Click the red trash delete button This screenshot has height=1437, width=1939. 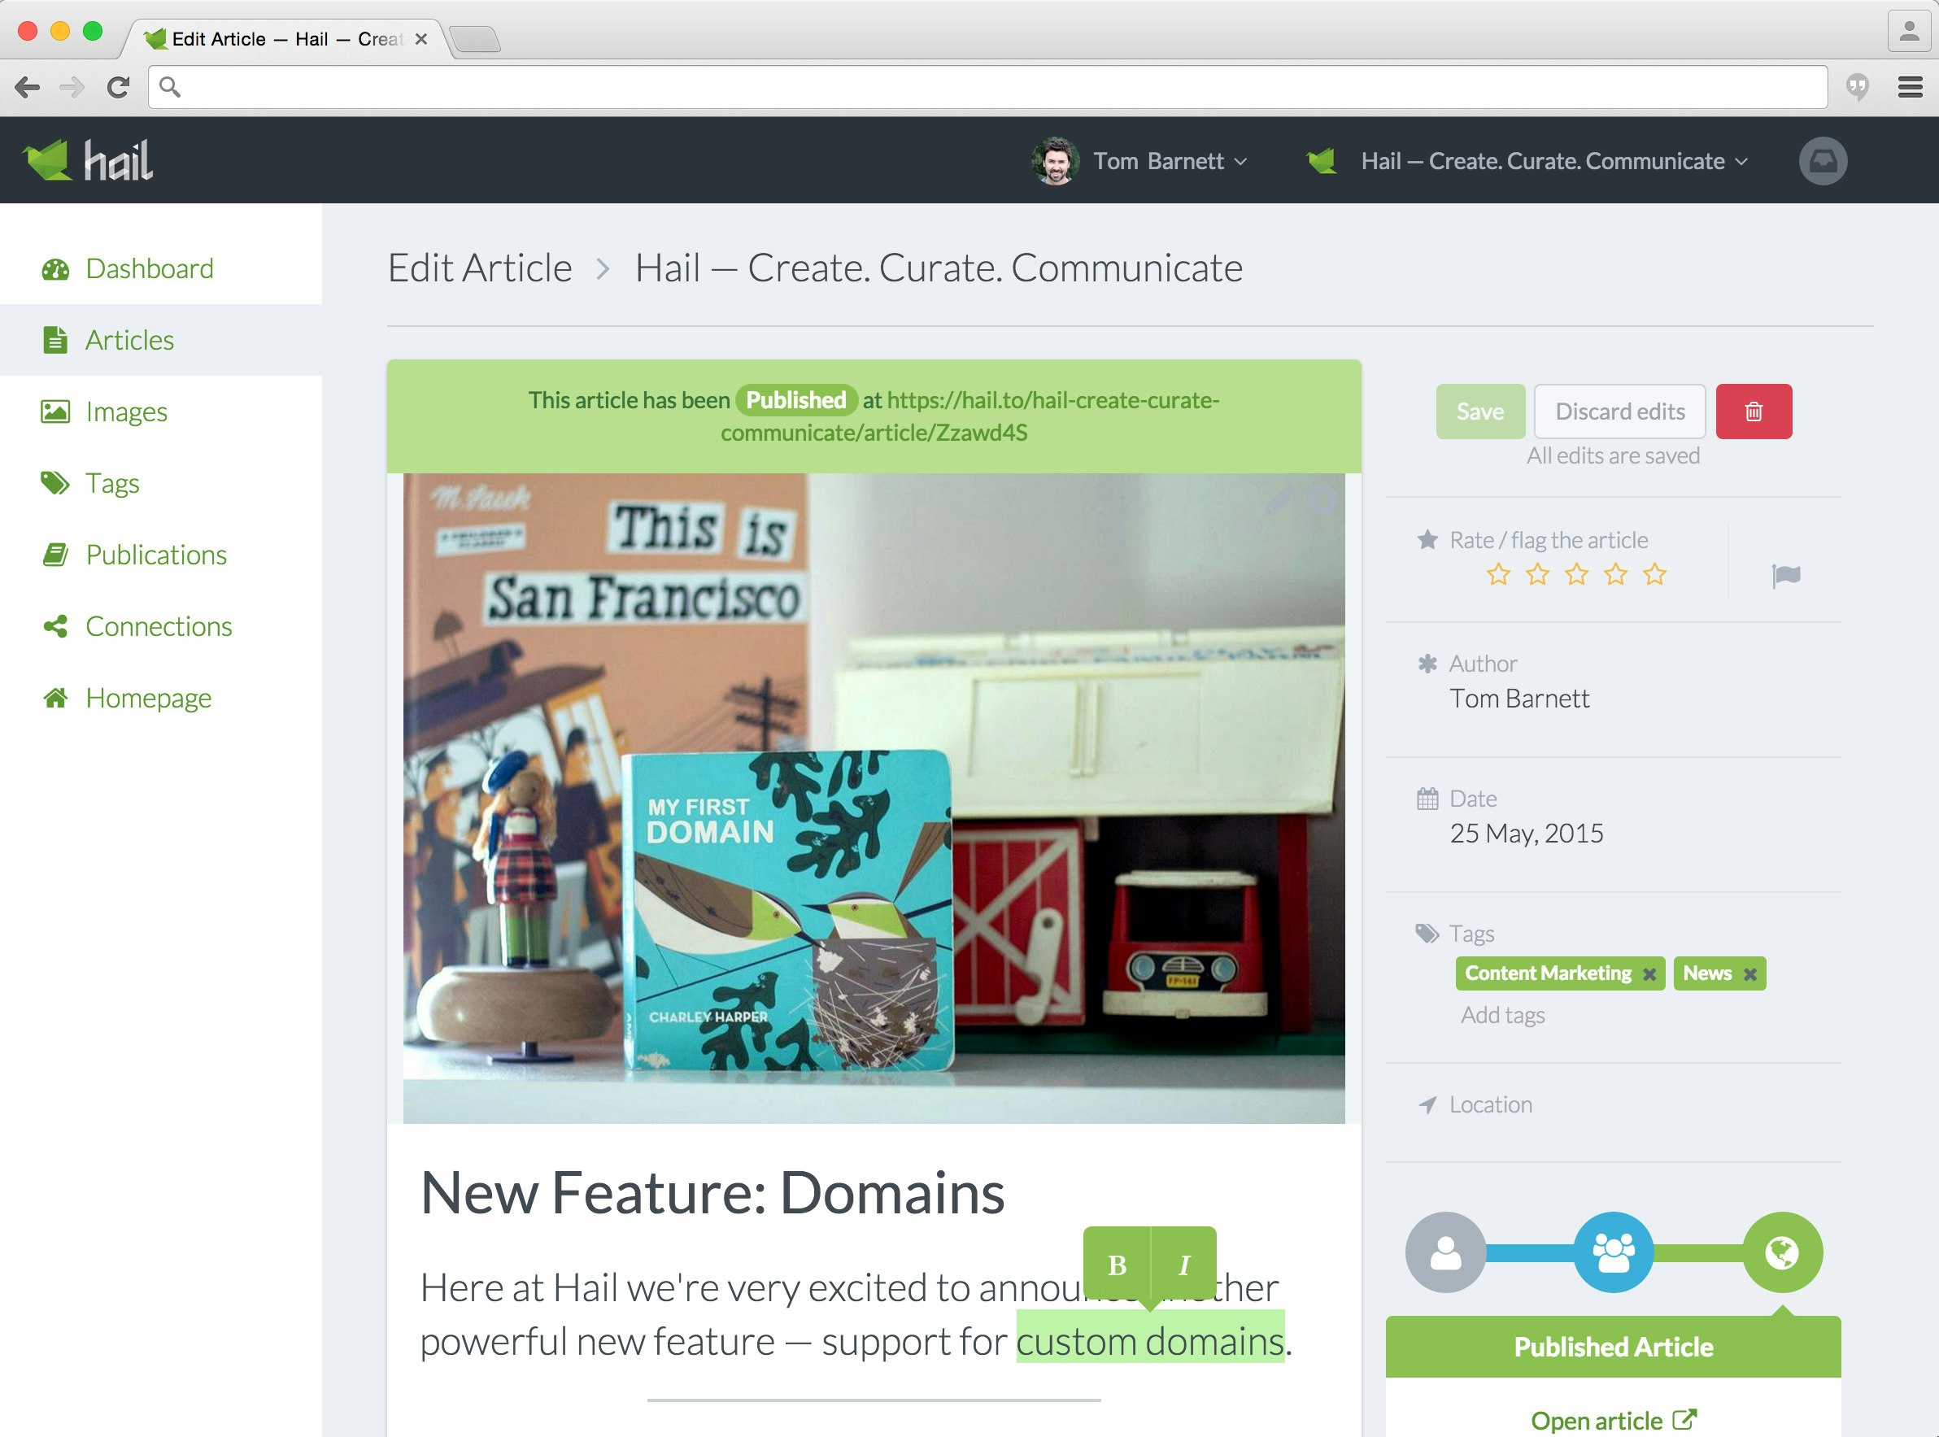coord(1753,412)
